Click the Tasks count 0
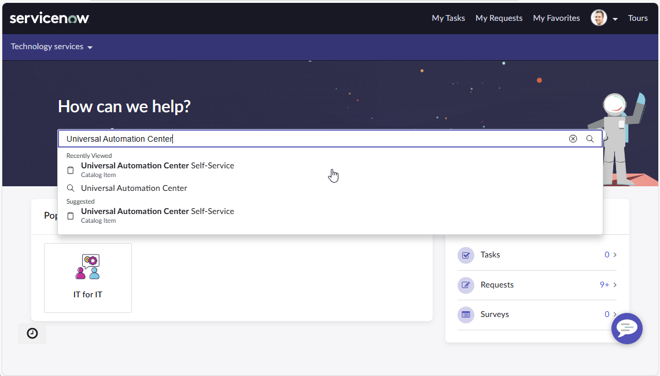This screenshot has height=376, width=660. click(x=607, y=255)
